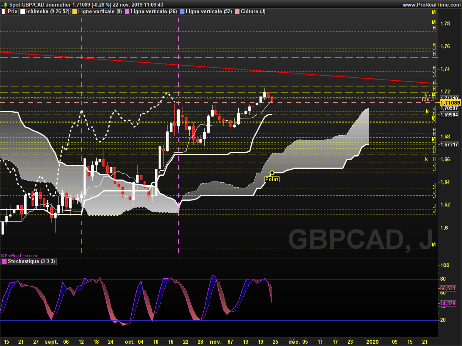This screenshot has height=346, width=462.
Task: Open the Stochastique (3 3 3) panel label
Action: click(32, 261)
